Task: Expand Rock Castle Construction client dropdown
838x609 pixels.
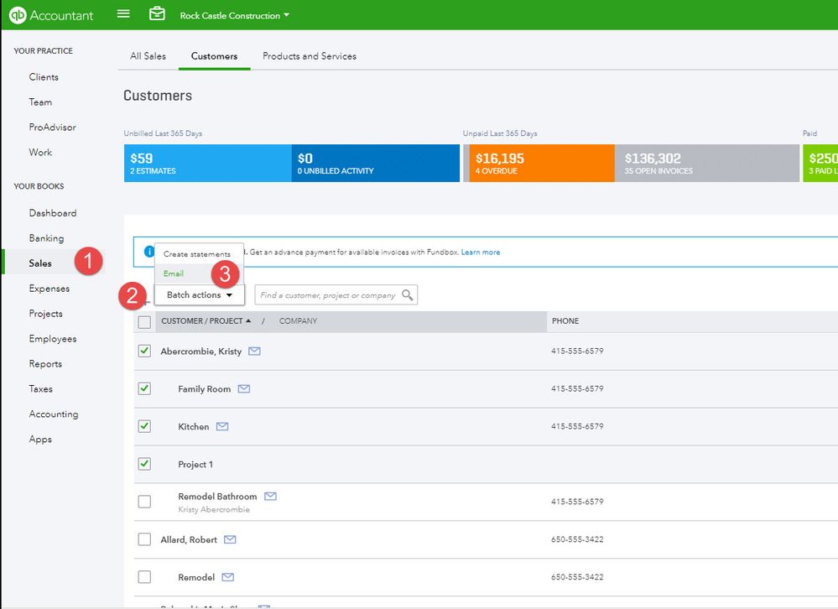Action: tap(235, 15)
